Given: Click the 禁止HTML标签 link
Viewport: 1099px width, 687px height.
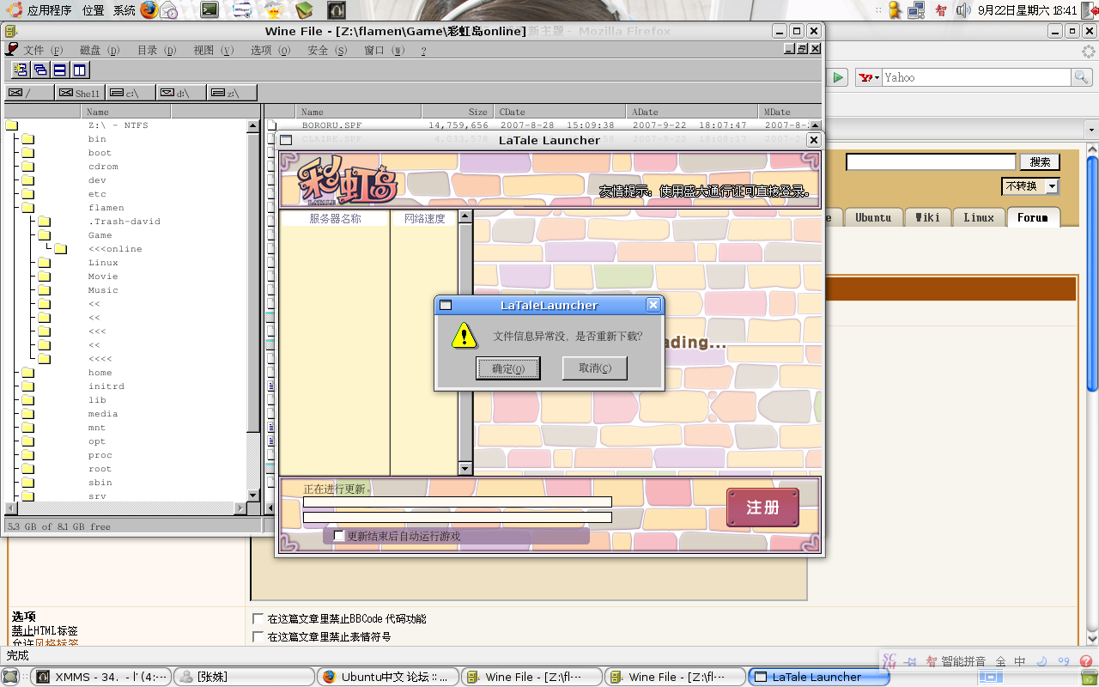Looking at the screenshot, I should click(x=45, y=630).
